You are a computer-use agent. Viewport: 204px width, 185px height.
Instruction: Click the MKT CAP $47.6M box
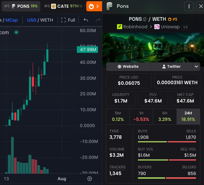pos(185,98)
